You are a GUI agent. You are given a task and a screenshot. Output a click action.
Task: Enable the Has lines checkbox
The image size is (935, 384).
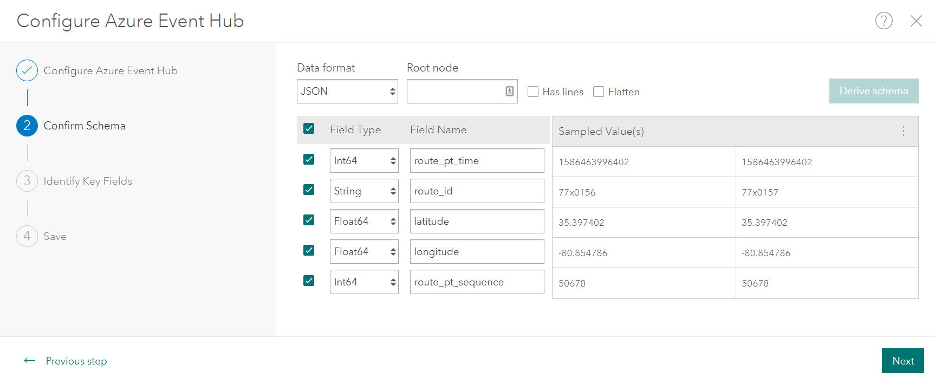(533, 92)
